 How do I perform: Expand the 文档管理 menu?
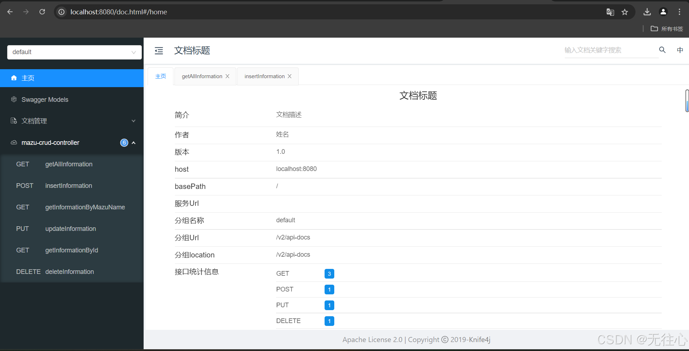pos(72,121)
